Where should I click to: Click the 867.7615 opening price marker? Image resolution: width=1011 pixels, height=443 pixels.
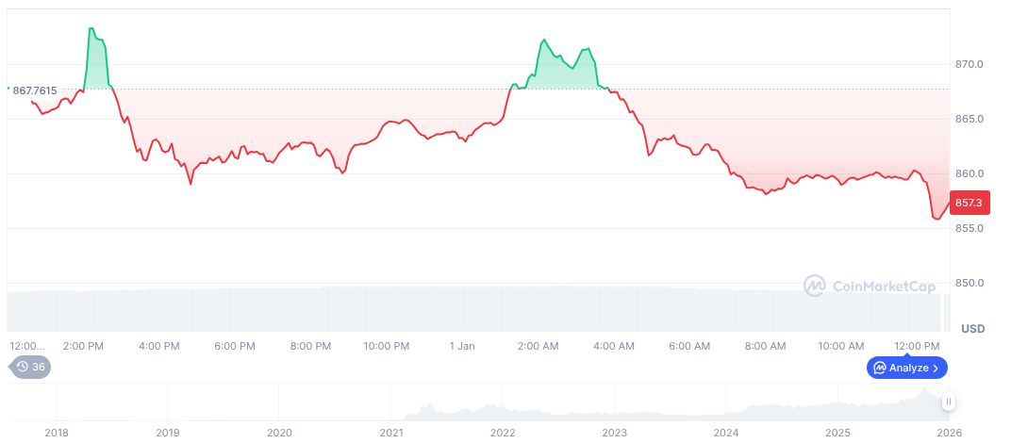tap(34, 90)
